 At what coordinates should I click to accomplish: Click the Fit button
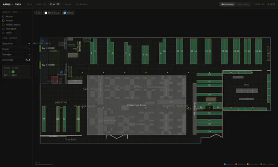[38, 13]
